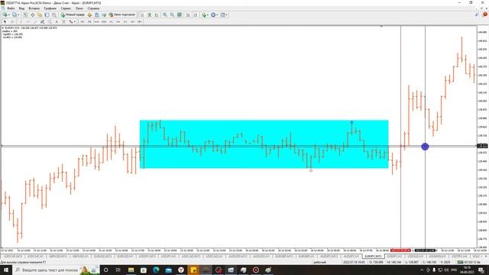Select the cursor arrow tool
The image size is (489, 275).
5,22
